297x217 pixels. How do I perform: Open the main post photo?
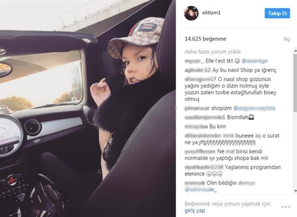click(x=88, y=108)
